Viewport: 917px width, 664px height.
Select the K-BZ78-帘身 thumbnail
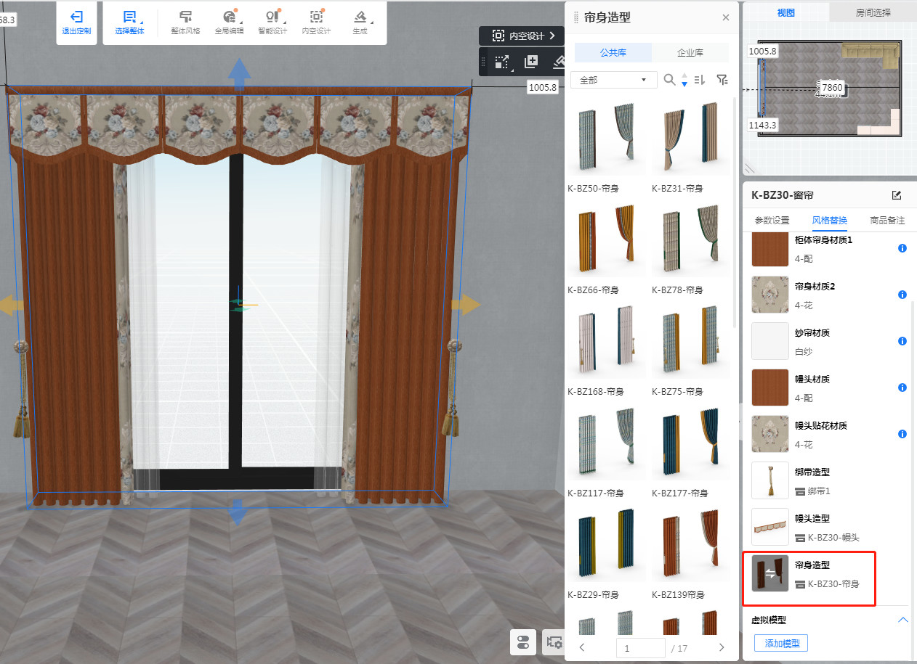[690, 237]
